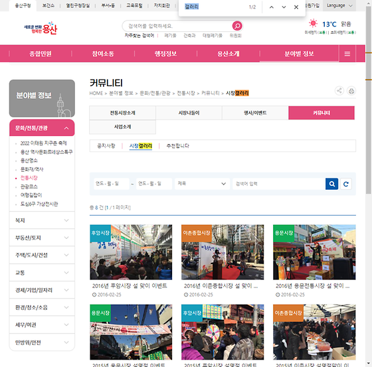
Task: Open 2015년 이촌종합시장 tent photo thumbnail
Action: pyautogui.click(x=314, y=332)
